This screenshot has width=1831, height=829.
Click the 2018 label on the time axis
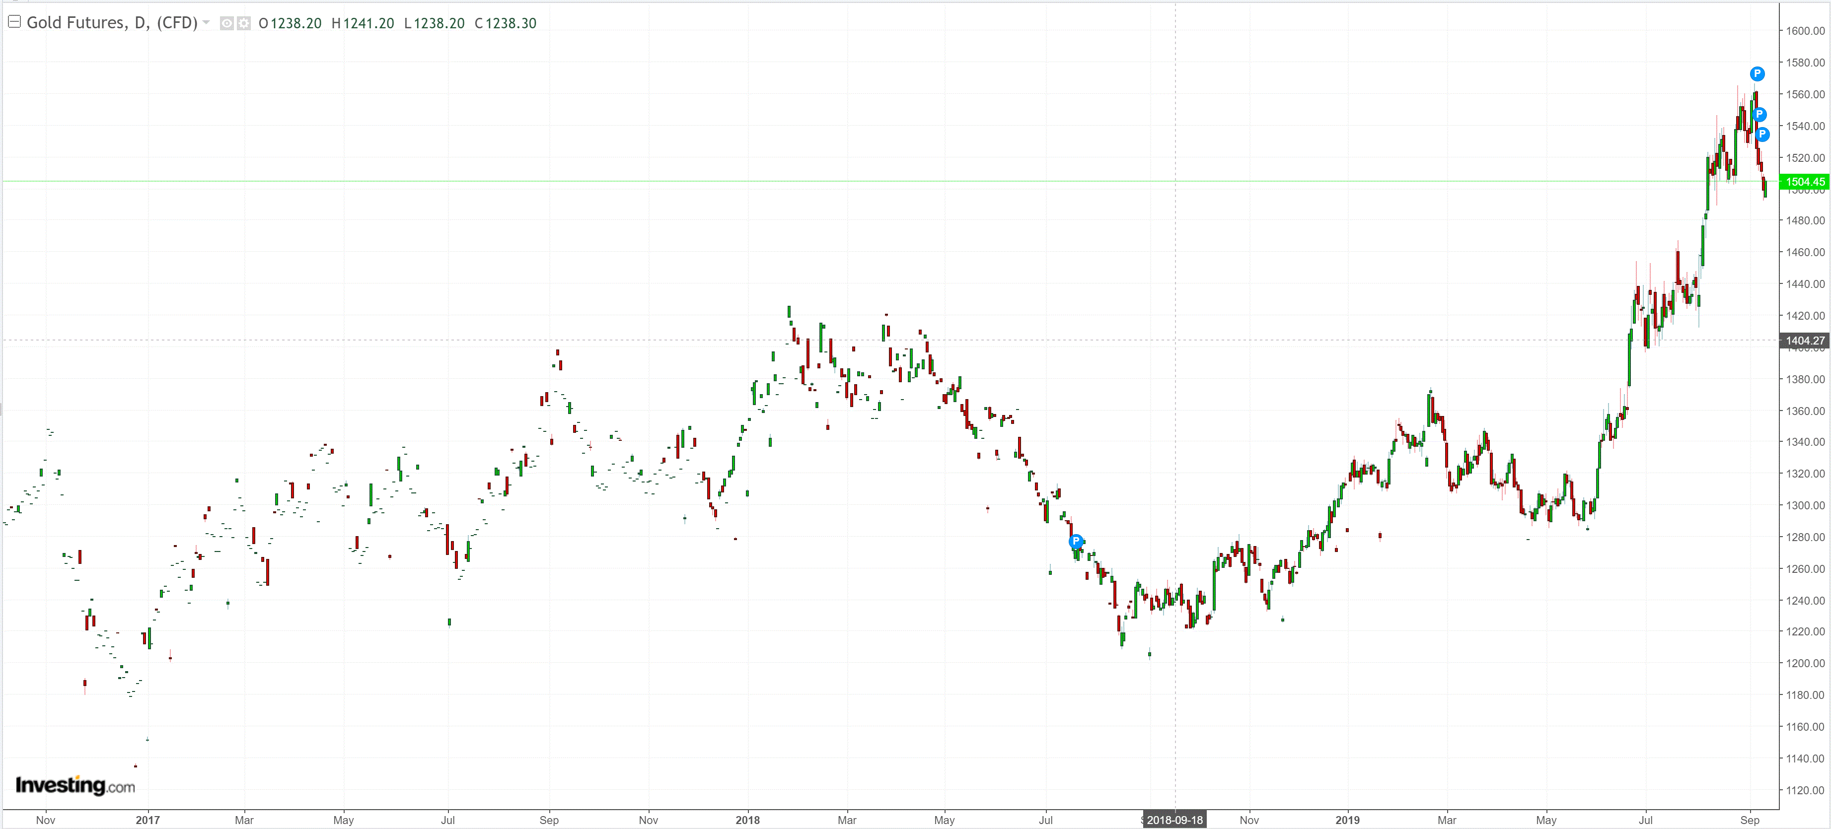pyautogui.click(x=747, y=820)
